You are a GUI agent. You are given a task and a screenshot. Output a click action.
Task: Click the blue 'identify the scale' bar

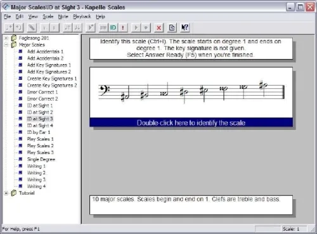pyautogui.click(x=191, y=122)
